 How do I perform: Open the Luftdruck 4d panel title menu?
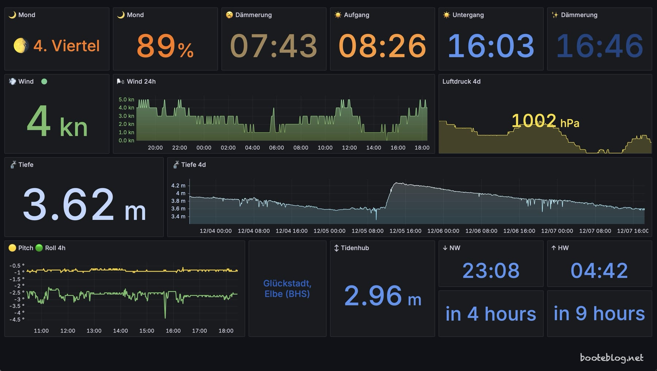click(x=461, y=81)
